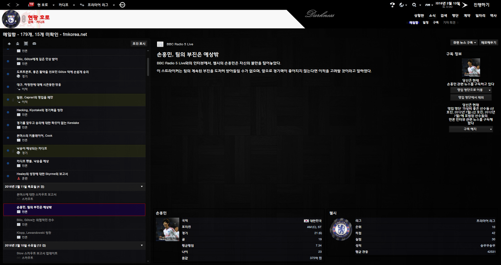Click the 영입 명단에서 제외 button
The height and width of the screenshot is (265, 501).
pos(471,97)
